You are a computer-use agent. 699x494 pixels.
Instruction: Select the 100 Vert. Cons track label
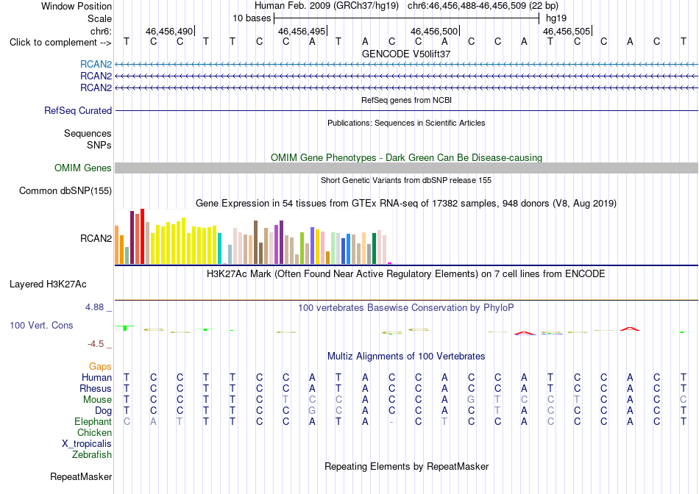[41, 325]
